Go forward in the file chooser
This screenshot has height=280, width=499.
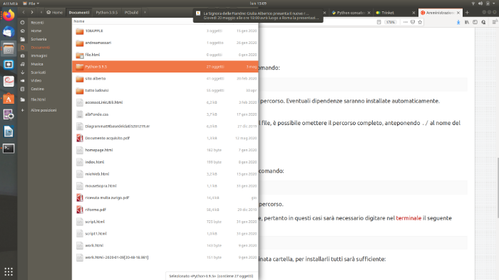(x=32, y=12)
